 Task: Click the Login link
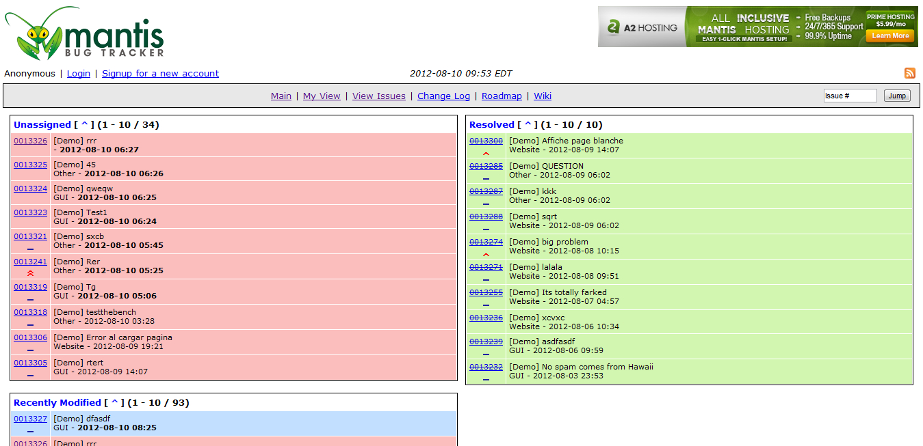(79, 73)
